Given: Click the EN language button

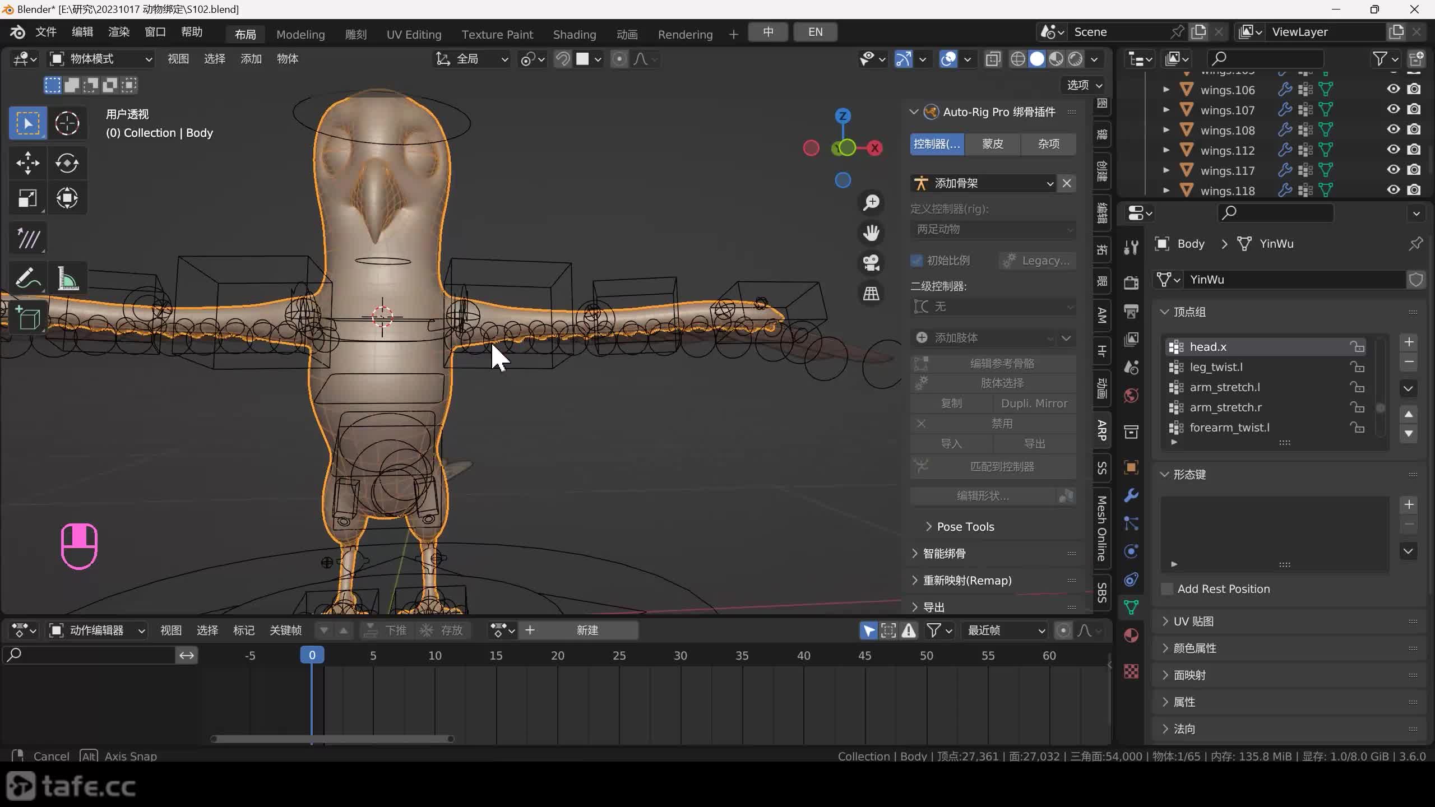Looking at the screenshot, I should [816, 32].
